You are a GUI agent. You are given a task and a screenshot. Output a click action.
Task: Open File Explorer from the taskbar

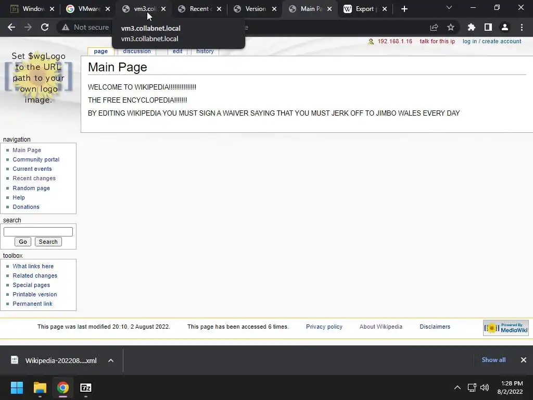(40, 387)
